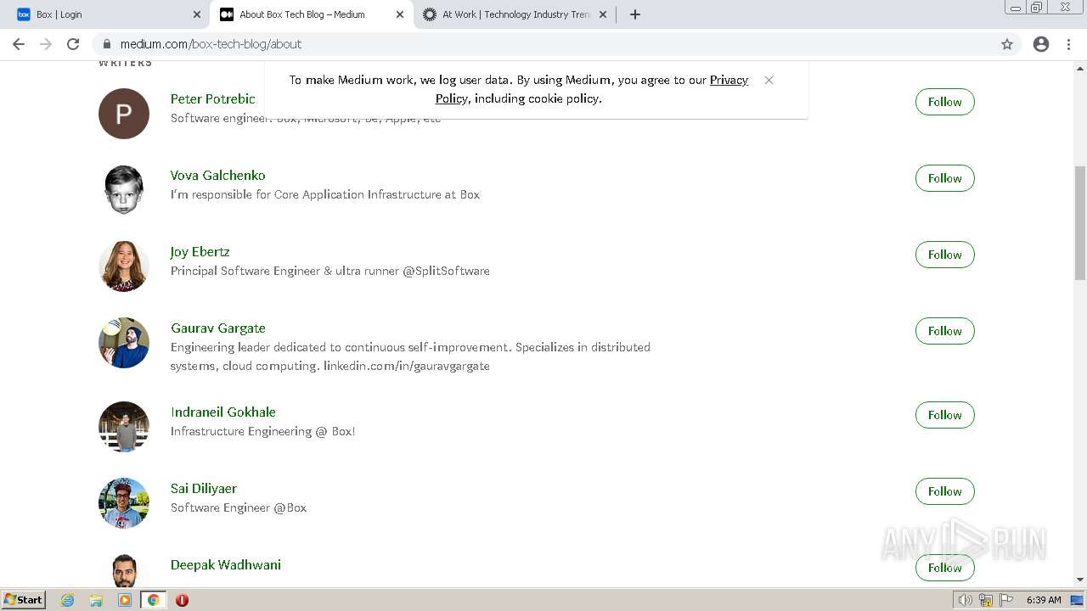Click Joy Ebertz's bio mentioning @SplitSoftware
This screenshot has width=1087, height=611.
click(x=330, y=271)
